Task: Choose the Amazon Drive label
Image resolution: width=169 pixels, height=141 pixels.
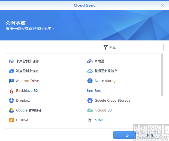Action: point(28,81)
